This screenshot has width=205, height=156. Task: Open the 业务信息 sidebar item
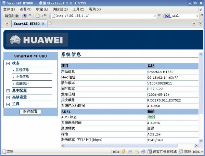point(22,77)
